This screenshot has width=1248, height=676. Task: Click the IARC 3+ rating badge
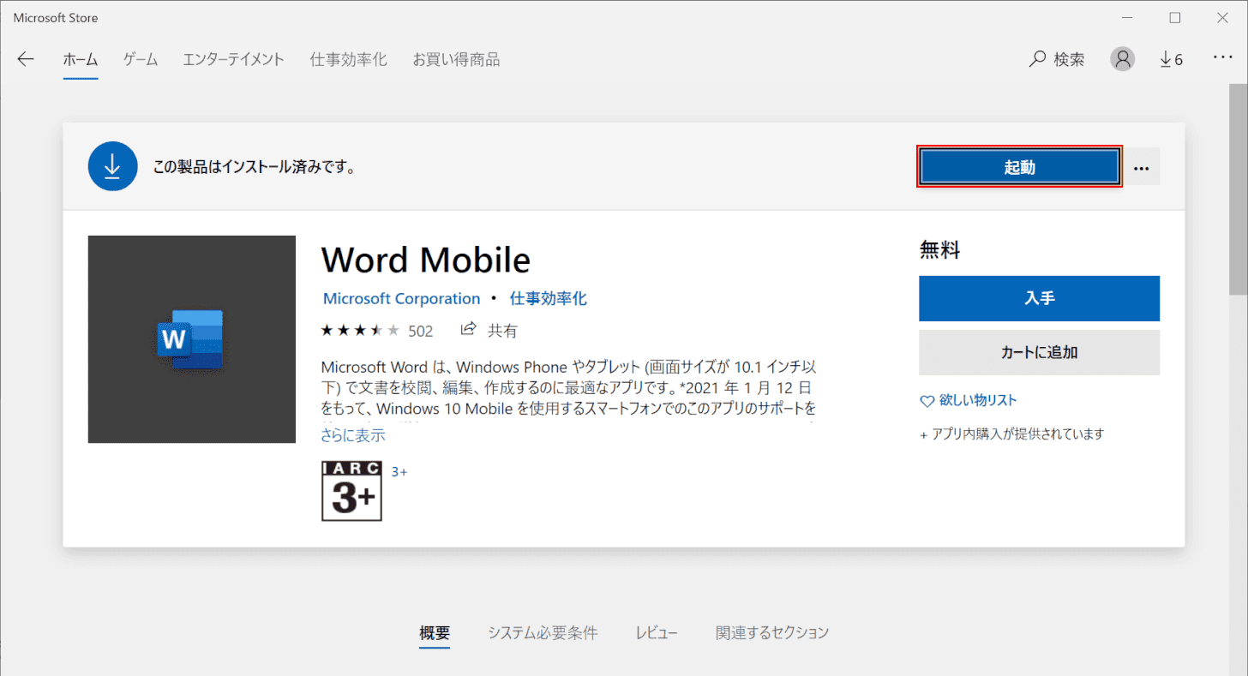click(x=351, y=491)
